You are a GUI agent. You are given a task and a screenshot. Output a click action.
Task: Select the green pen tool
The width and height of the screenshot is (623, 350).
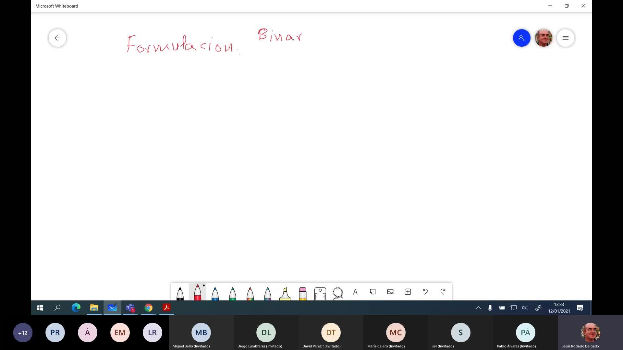(232, 293)
